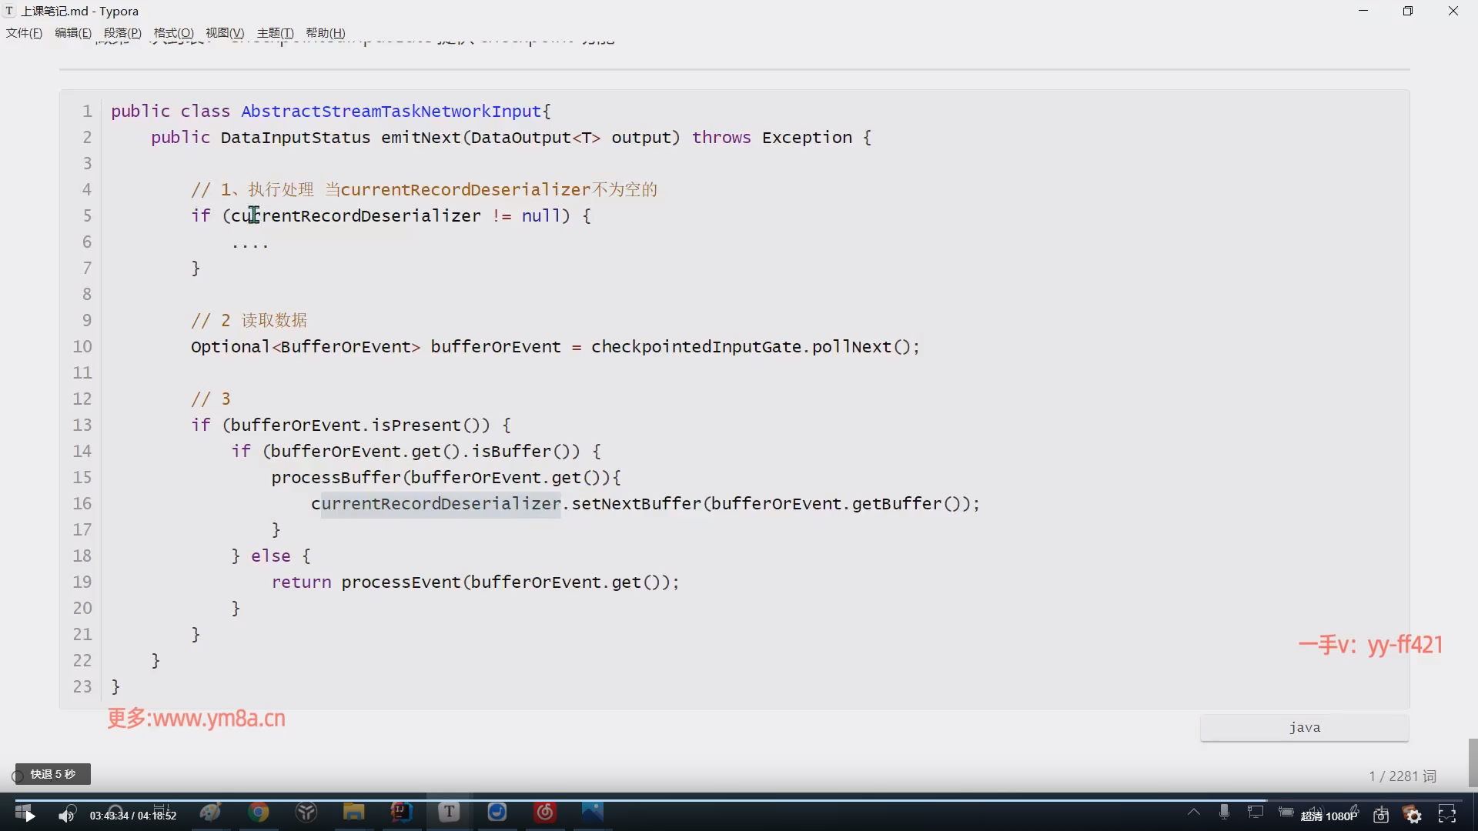Change code block language java field

(1304, 728)
